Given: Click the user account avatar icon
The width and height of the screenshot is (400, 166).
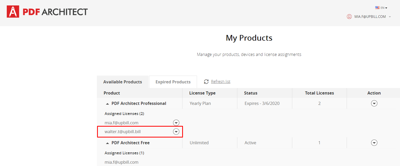Looking at the screenshot, I should (349, 17).
